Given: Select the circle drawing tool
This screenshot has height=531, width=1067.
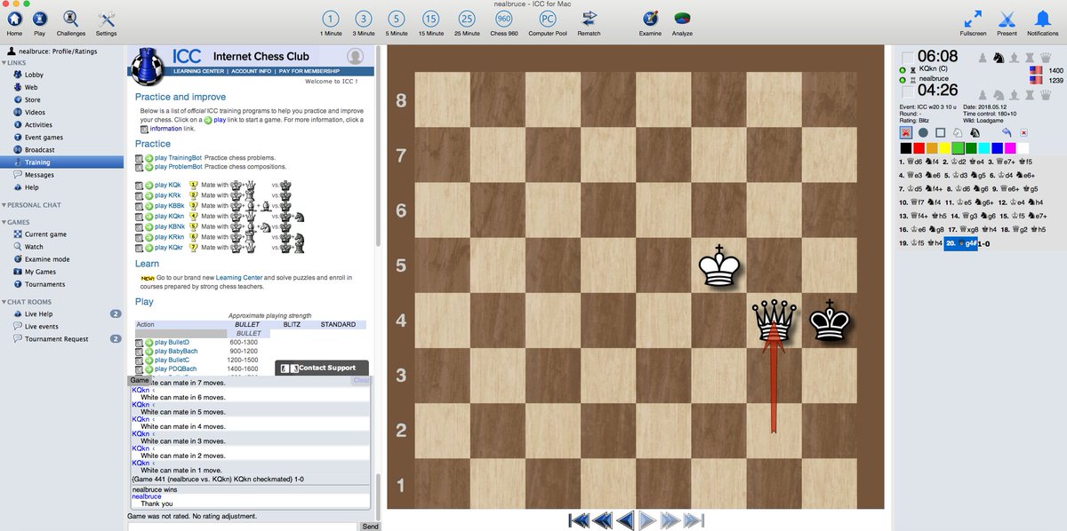Looking at the screenshot, I should (923, 132).
